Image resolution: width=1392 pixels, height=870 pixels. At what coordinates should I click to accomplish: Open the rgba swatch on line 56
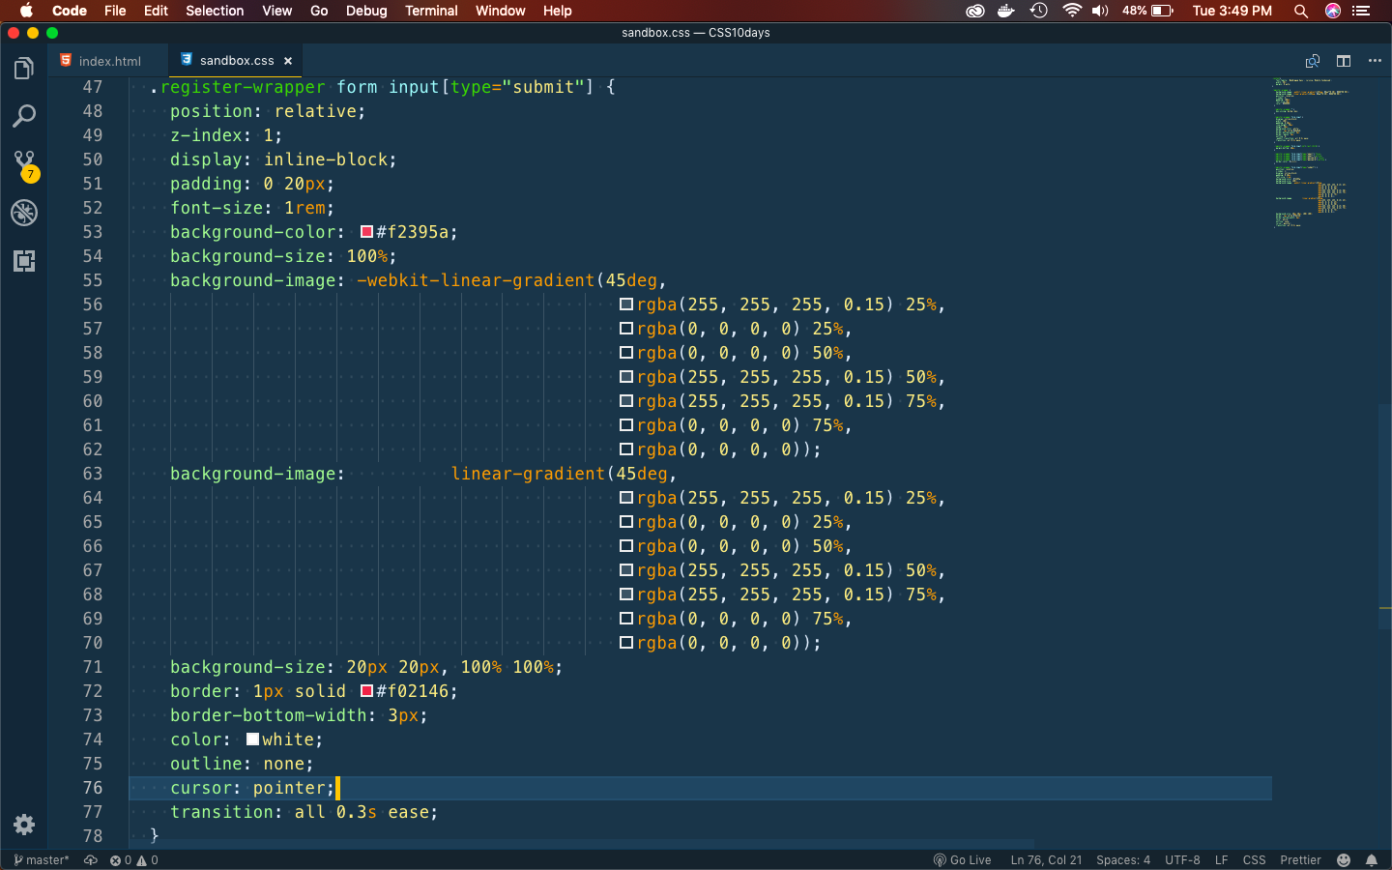626,304
